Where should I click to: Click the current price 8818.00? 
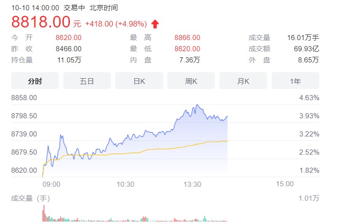pyautogui.click(x=41, y=22)
